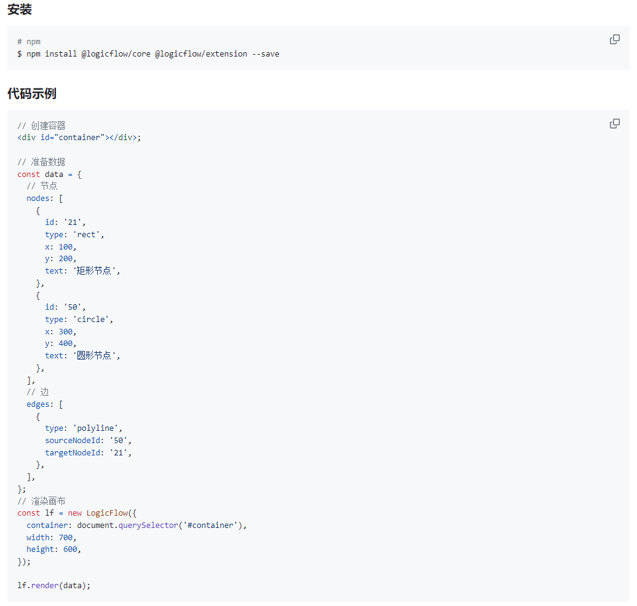Click the 'lf.render(data);' line

53,585
